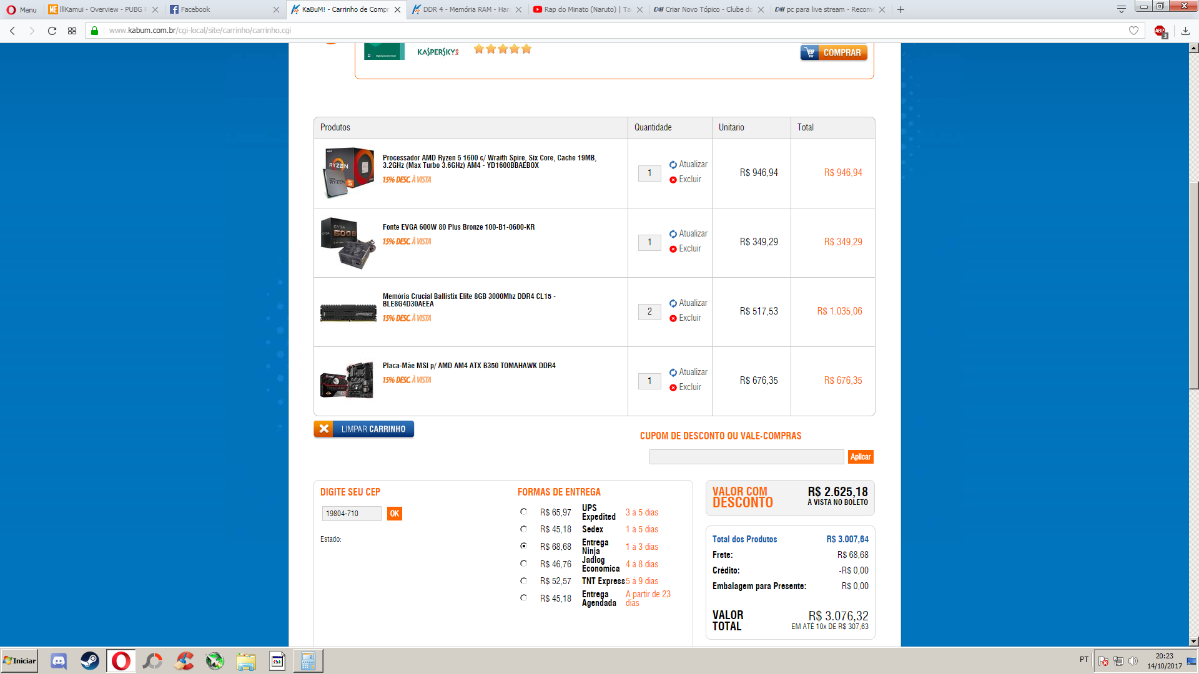Open the folder explorer taskbar icon
Image resolution: width=1199 pixels, height=674 pixels.
(246, 661)
